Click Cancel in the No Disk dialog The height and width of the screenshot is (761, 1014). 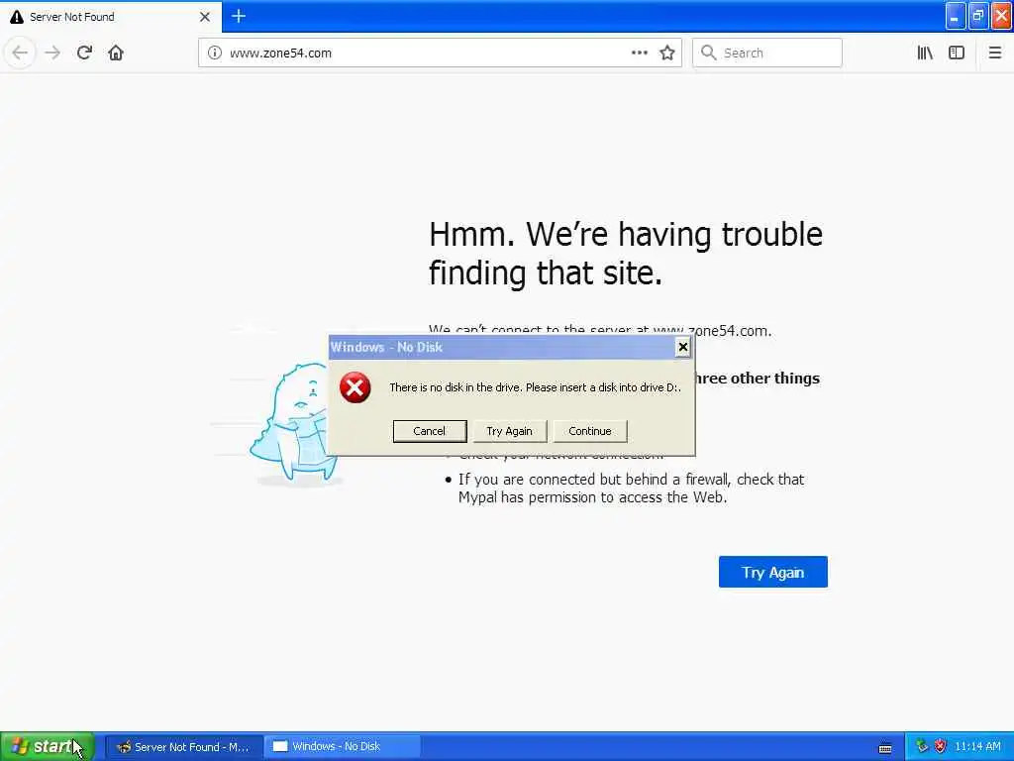(430, 431)
